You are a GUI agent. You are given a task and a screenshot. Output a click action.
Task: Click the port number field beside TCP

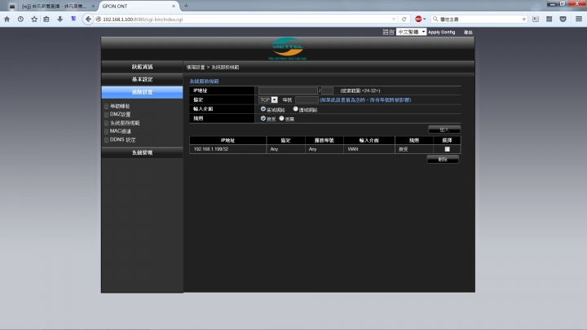307,99
